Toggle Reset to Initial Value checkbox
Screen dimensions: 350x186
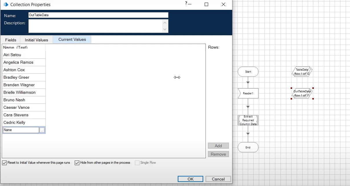coord(4,163)
